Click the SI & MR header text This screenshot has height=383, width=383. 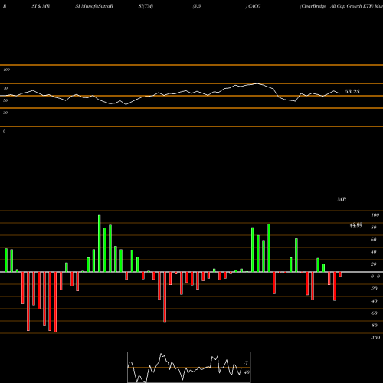point(41,6)
